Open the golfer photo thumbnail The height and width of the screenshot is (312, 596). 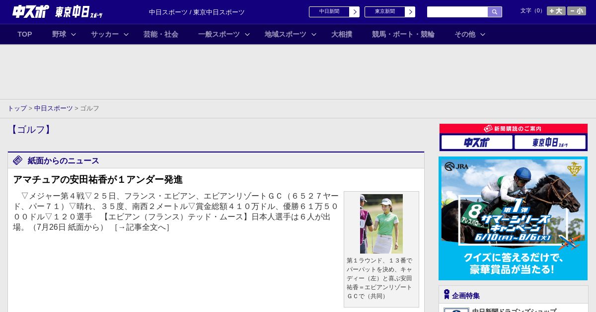click(x=381, y=224)
